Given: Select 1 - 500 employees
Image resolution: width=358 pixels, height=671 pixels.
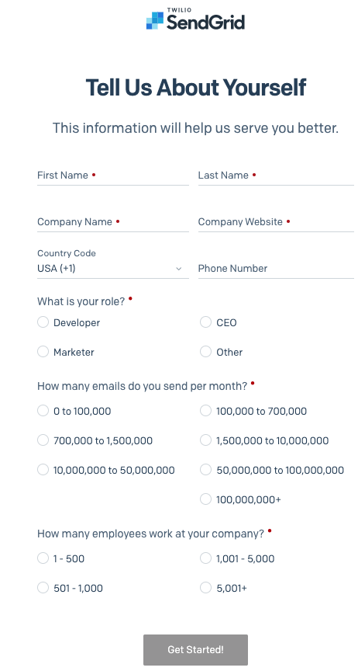Looking at the screenshot, I should [x=43, y=558].
